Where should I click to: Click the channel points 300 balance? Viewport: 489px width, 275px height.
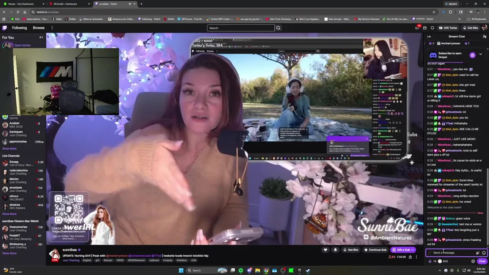443,261
